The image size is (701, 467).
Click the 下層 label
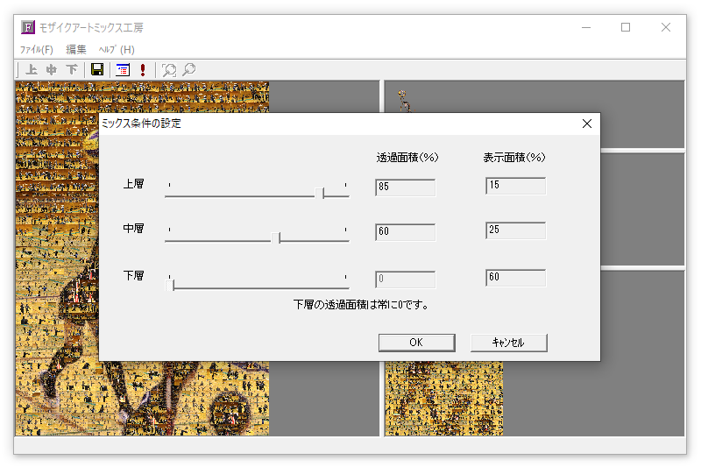click(x=133, y=275)
